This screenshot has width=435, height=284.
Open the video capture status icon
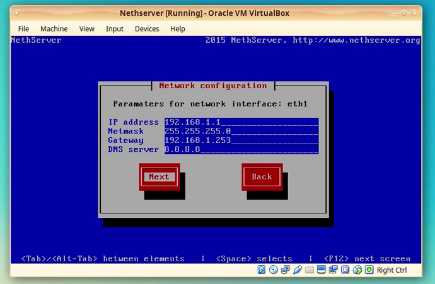[x=333, y=270]
